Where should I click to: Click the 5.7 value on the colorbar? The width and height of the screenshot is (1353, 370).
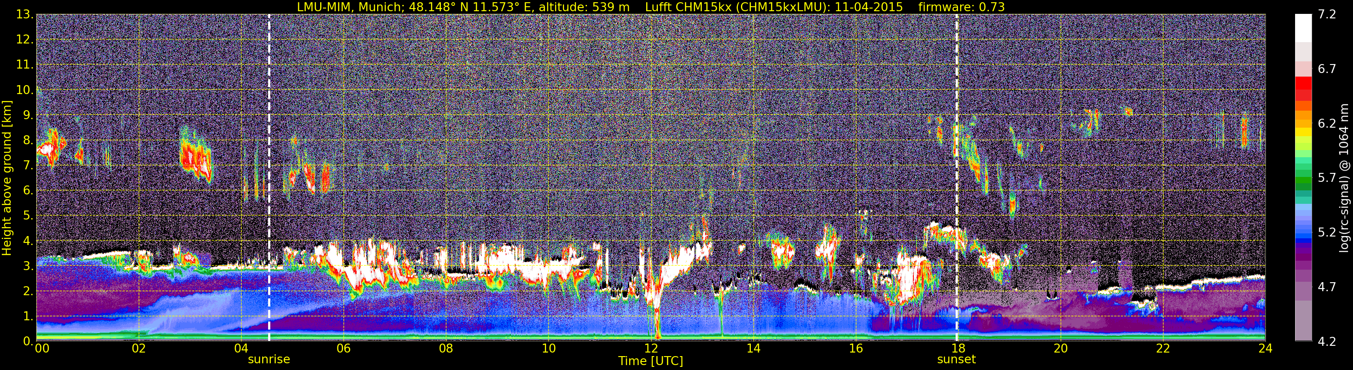click(x=1327, y=178)
